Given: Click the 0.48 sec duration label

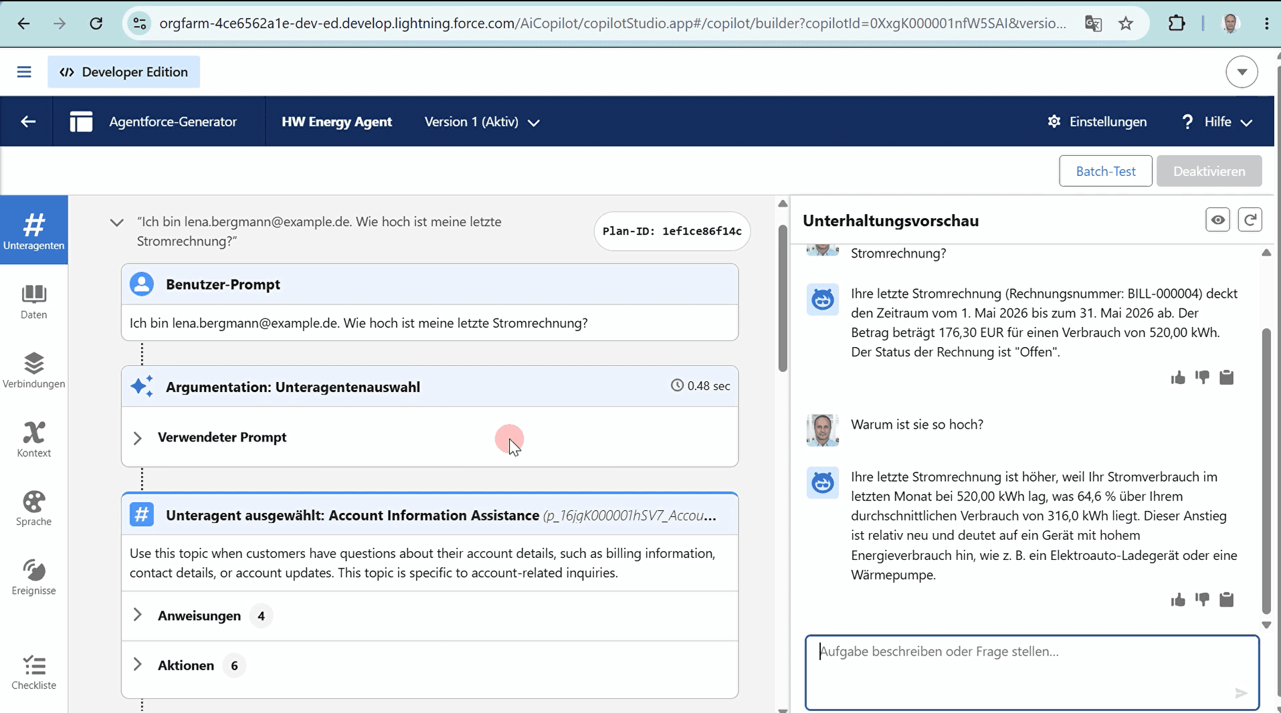Looking at the screenshot, I should [x=700, y=386].
